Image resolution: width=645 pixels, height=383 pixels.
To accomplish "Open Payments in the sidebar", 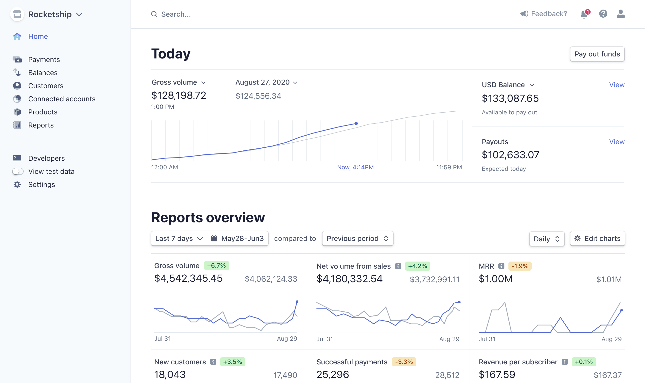I will 44,60.
